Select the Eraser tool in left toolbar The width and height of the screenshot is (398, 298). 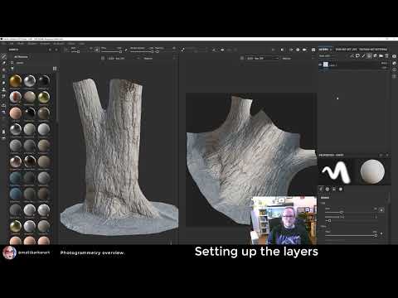point(3,63)
